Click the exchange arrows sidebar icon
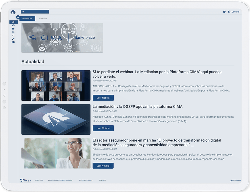This screenshot has width=250, height=192. [13, 35]
